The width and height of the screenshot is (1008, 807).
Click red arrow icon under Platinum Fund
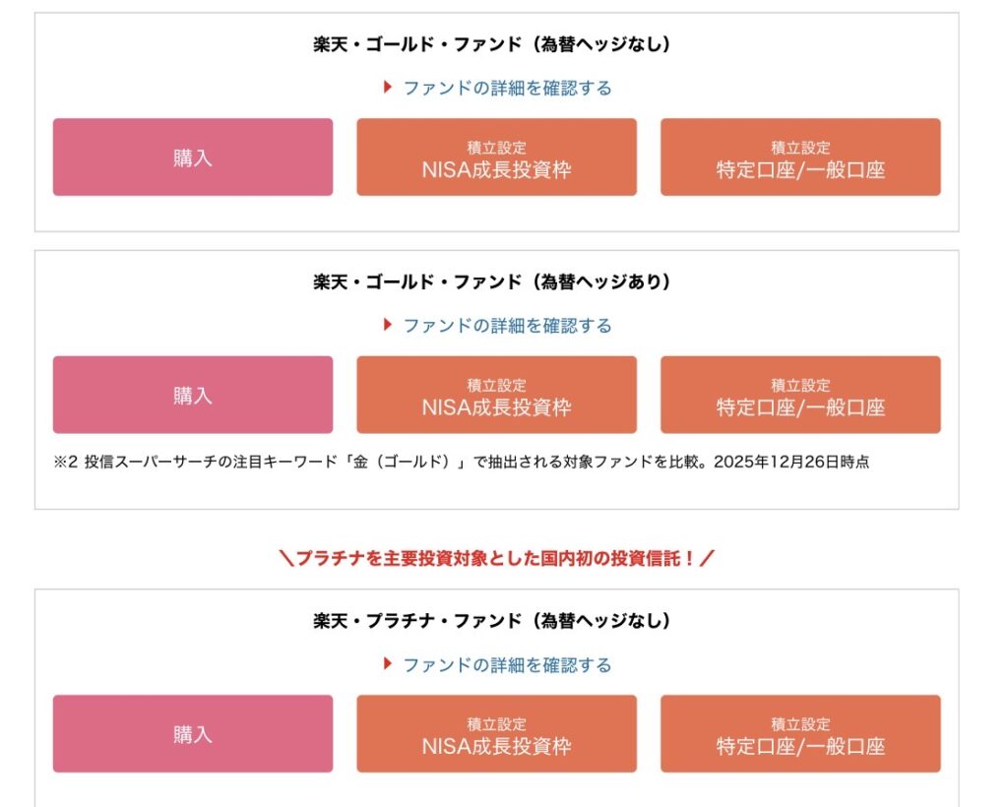pos(388,664)
